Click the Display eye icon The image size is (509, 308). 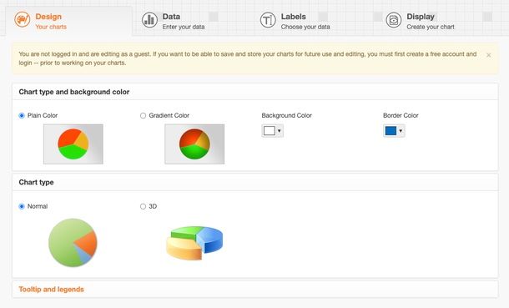pos(394,20)
